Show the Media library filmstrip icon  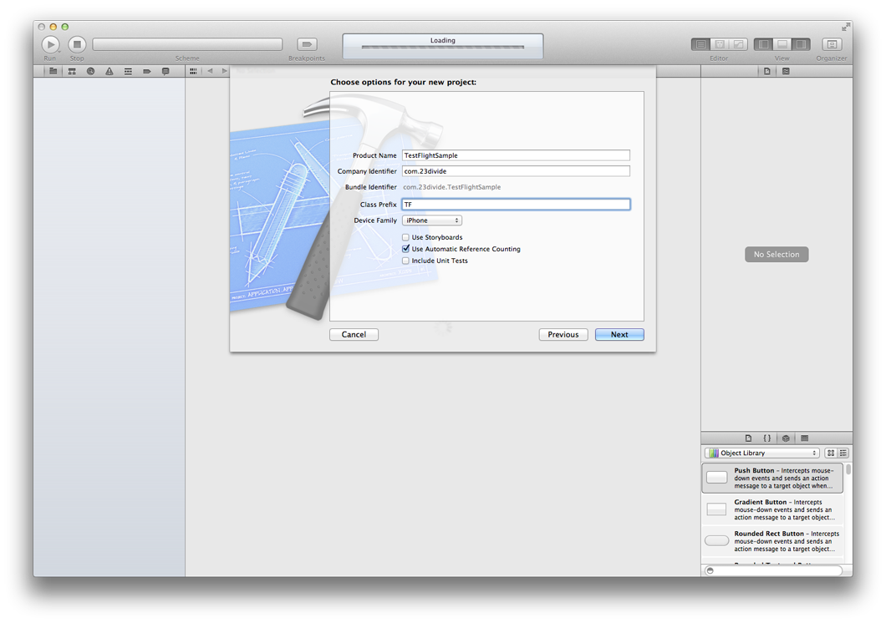pos(805,438)
